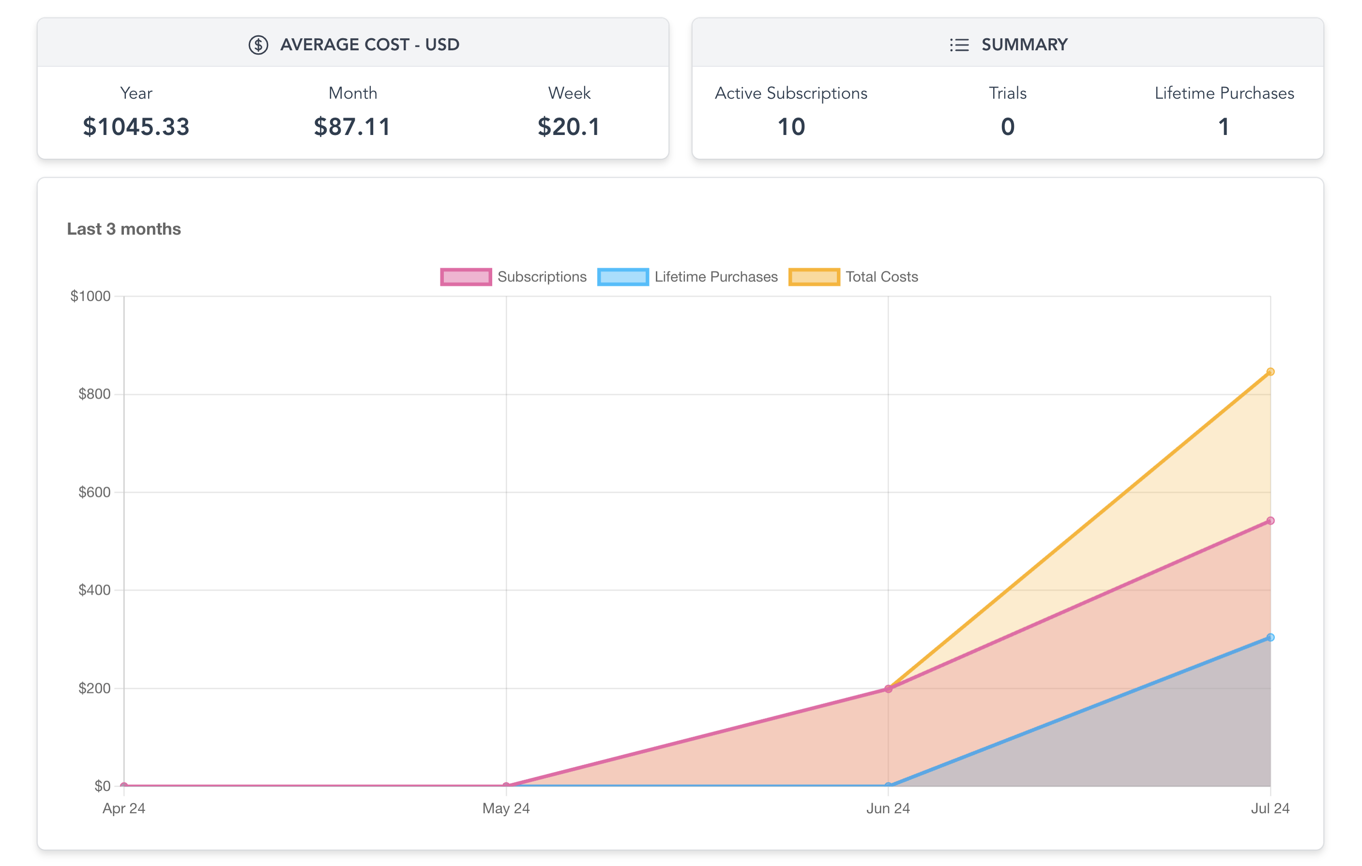Click the Trials count 0
The width and height of the screenshot is (1362, 866).
1007,127
